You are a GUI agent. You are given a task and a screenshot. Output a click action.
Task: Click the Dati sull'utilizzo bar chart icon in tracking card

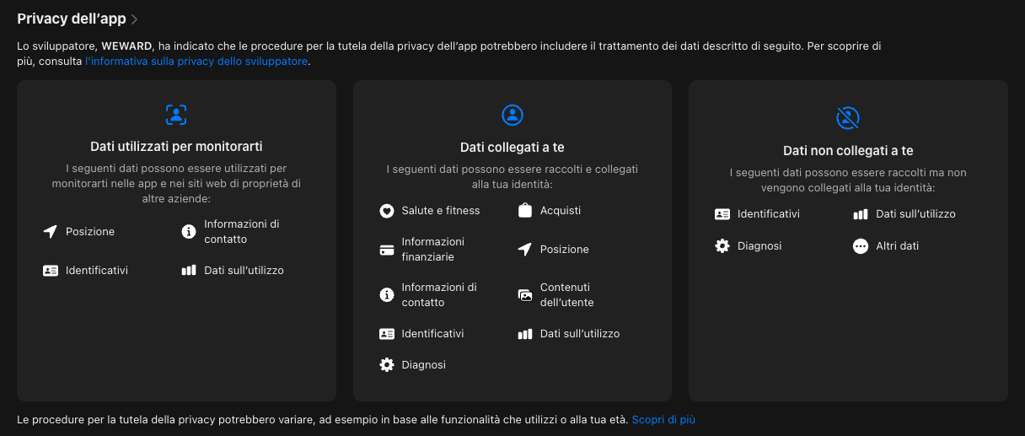click(189, 271)
